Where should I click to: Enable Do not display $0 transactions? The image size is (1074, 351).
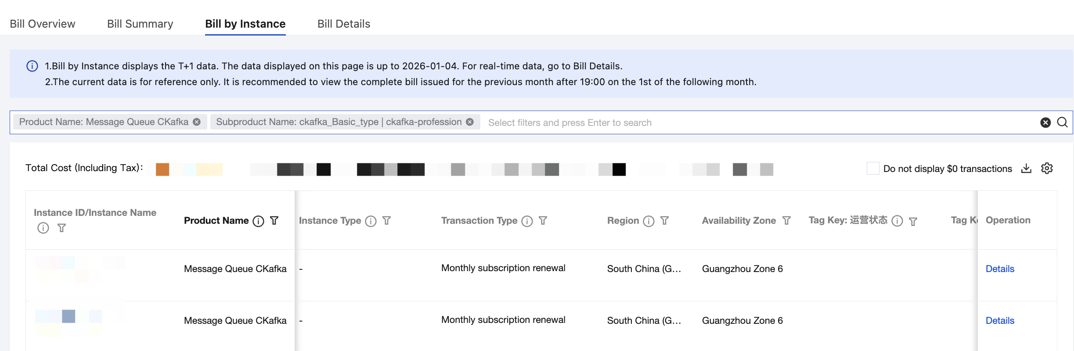pos(873,168)
